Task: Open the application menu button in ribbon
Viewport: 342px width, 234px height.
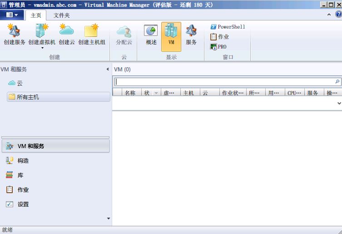Action: tap(12, 15)
